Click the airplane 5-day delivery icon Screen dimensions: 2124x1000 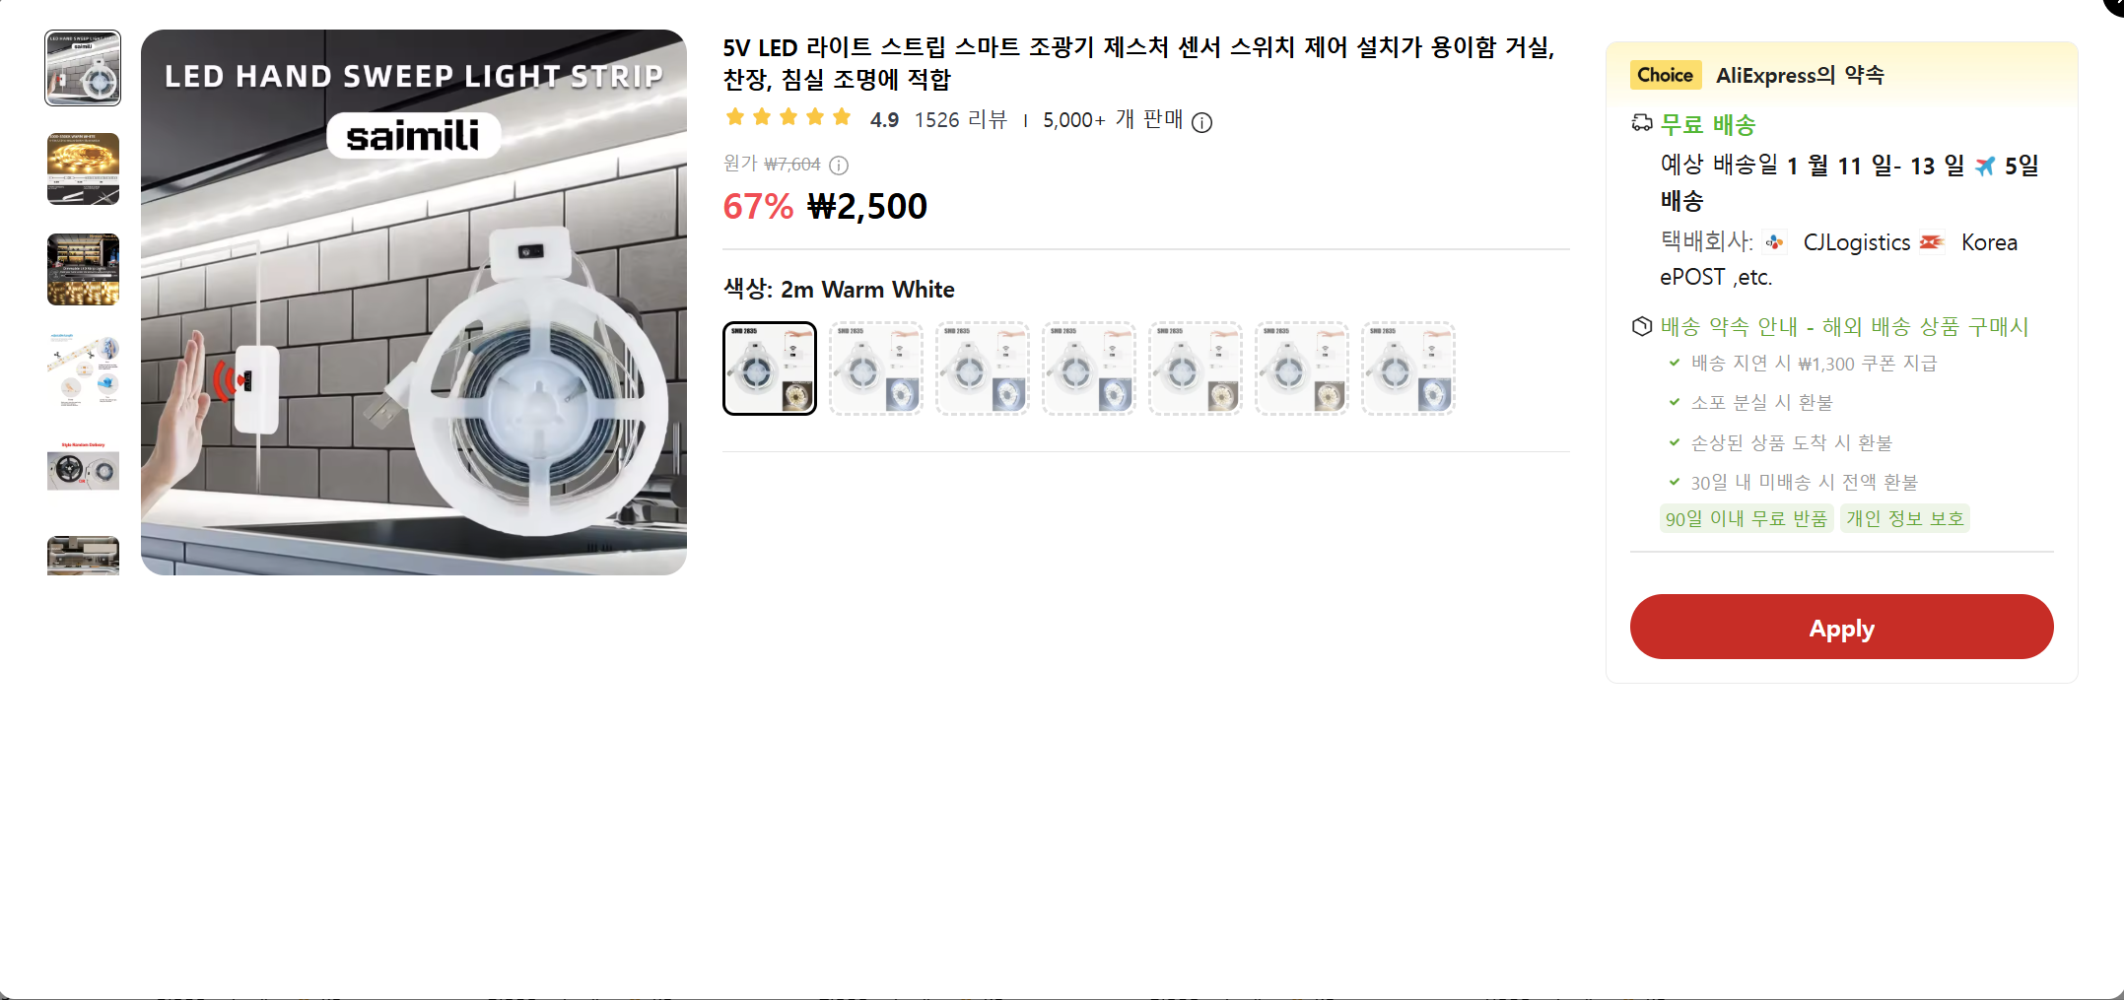pos(1985,166)
